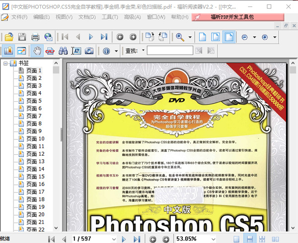Screen dimensions: 298x243
Task: Select bookmark 页面 1
Action: coord(34,70)
